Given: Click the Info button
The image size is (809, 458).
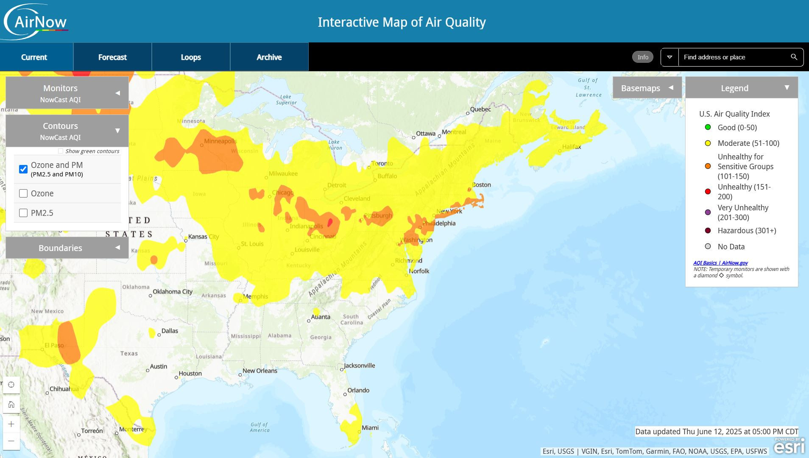Looking at the screenshot, I should click(x=643, y=57).
